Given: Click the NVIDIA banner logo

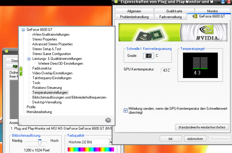Looking at the screenshot, I should pos(208,33).
